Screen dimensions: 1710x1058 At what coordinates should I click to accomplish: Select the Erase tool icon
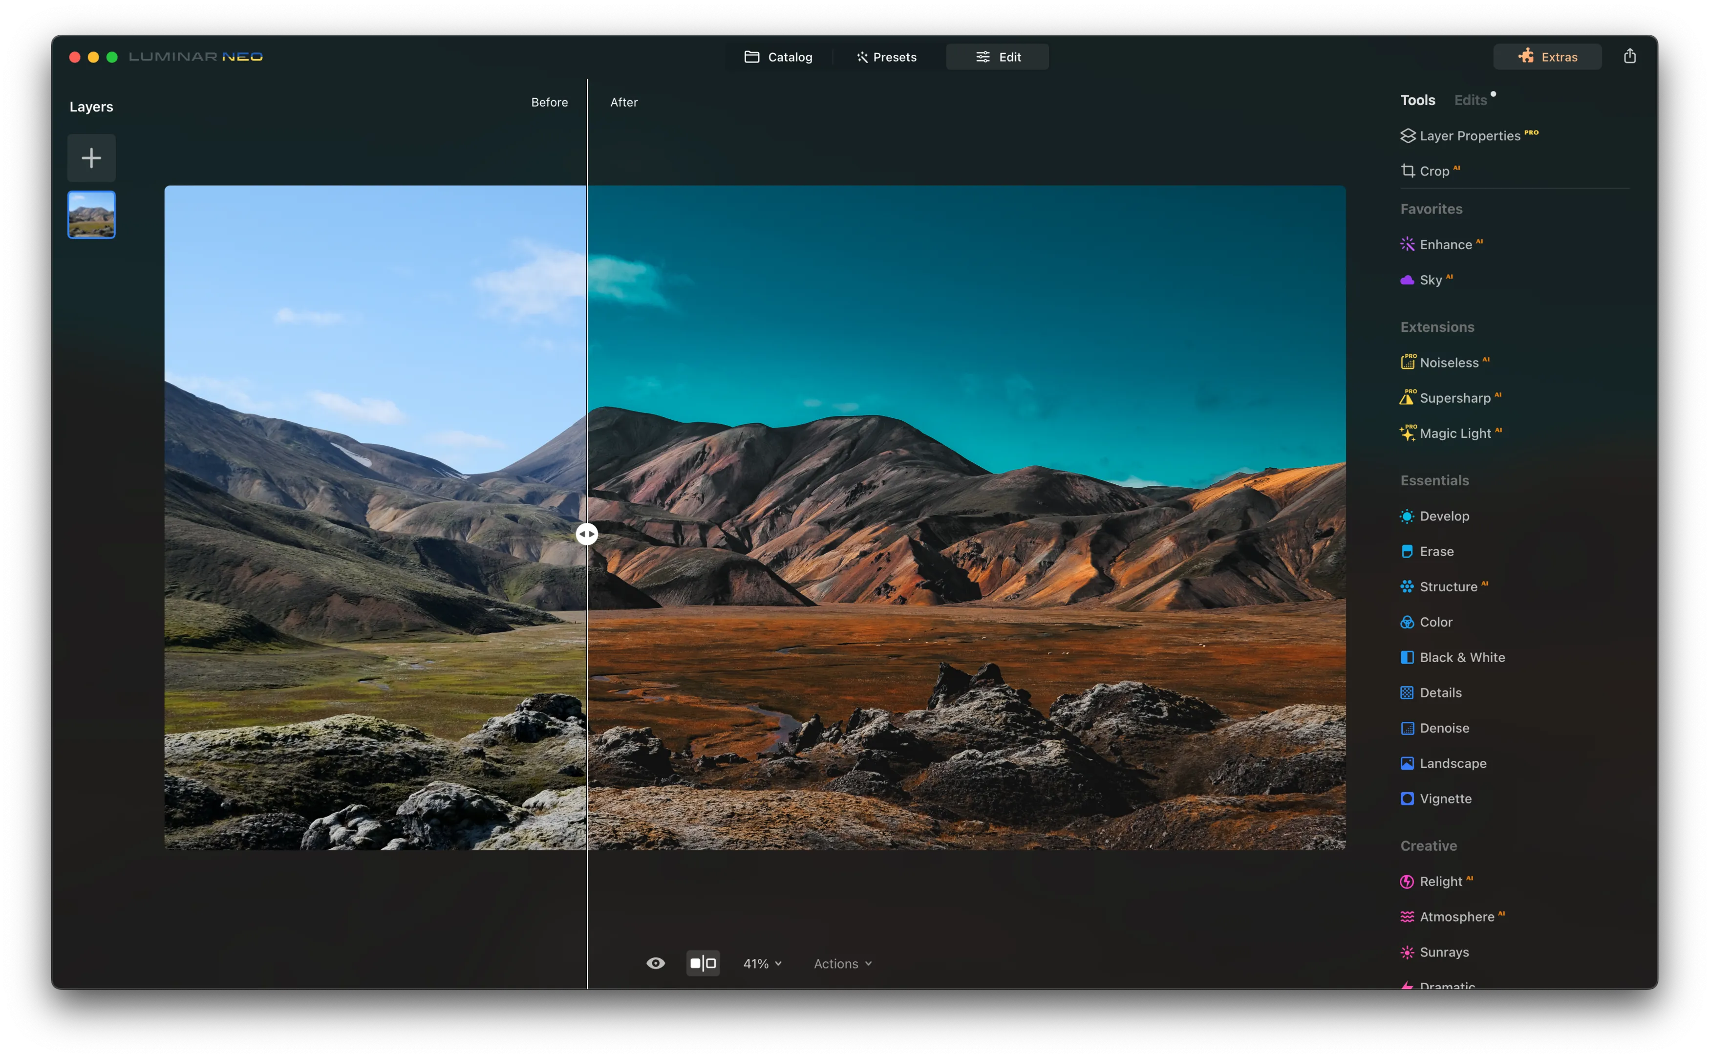[x=1407, y=551]
